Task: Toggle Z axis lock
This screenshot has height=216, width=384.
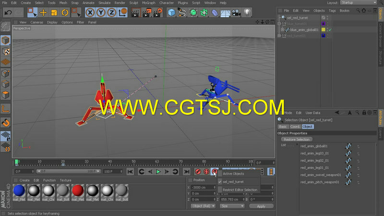Action: (112, 12)
